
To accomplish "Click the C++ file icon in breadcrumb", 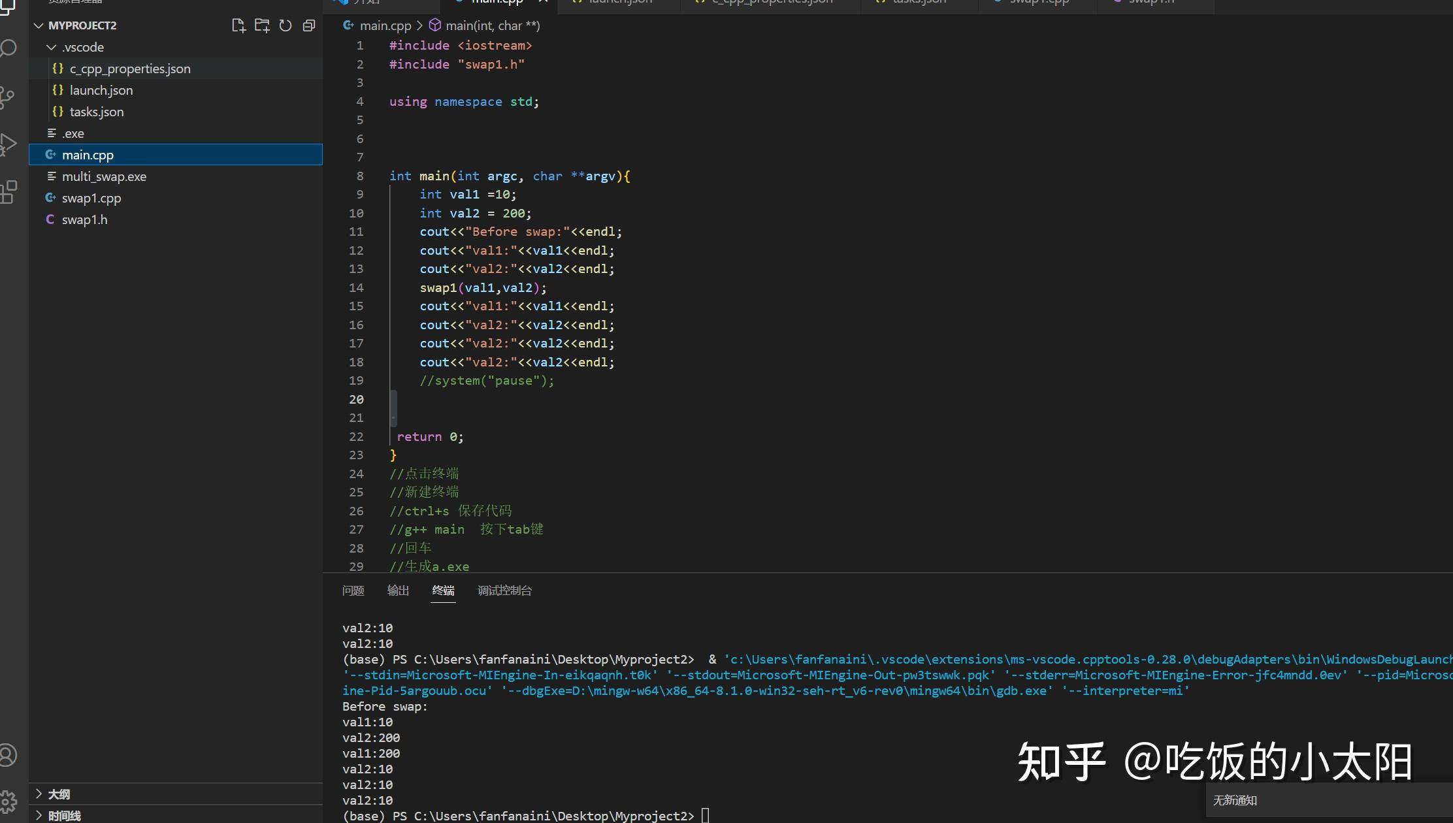I will pyautogui.click(x=349, y=25).
